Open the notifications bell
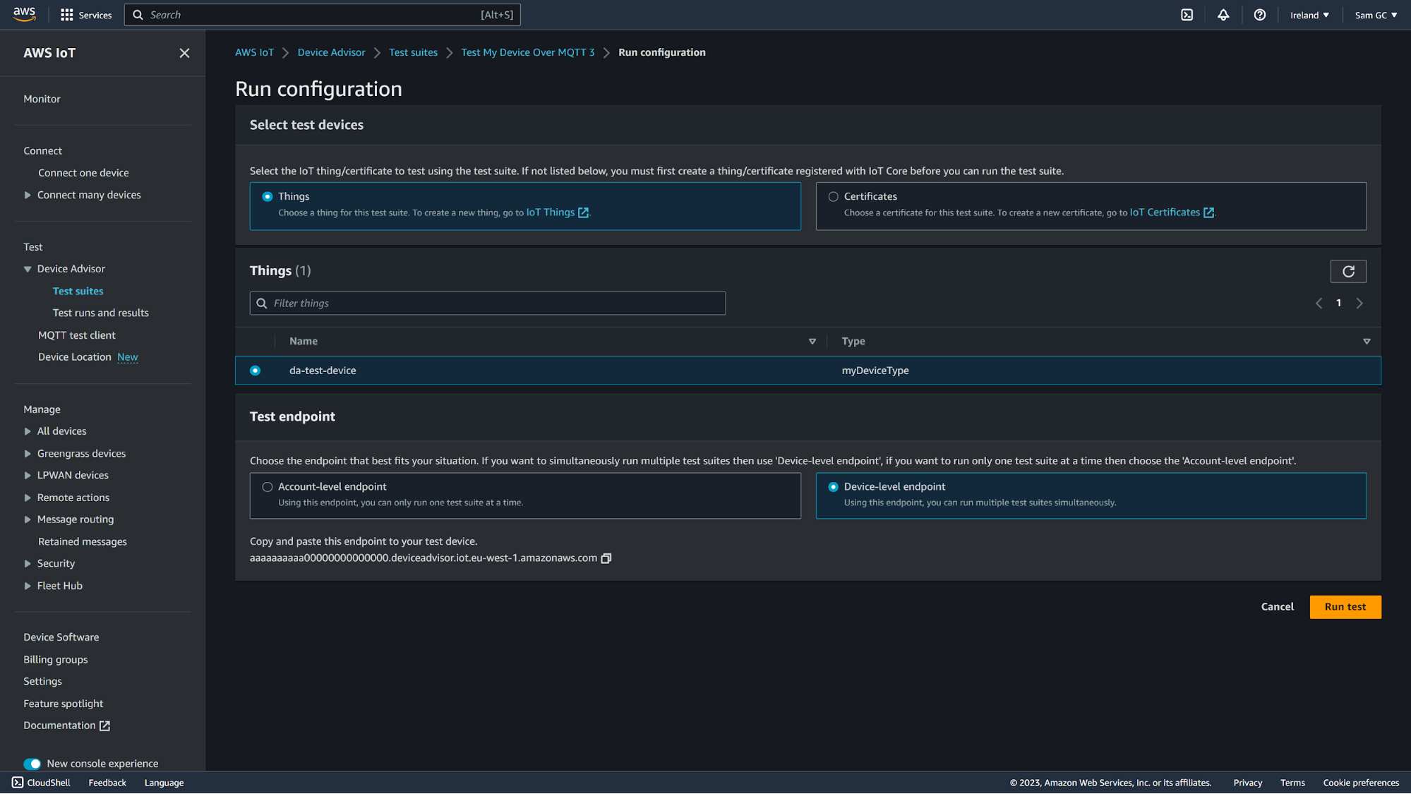This screenshot has width=1411, height=794. coord(1223,15)
